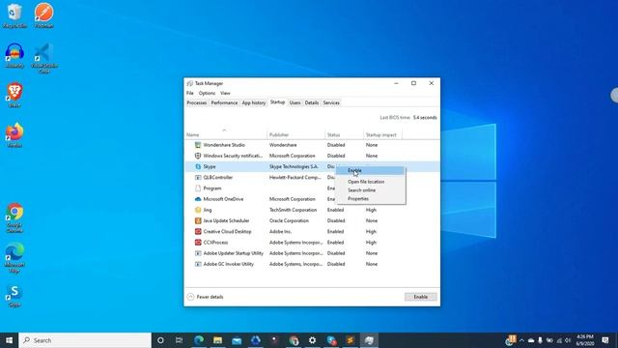
Task: Open the Audacity desktop shortcut
Action: click(14, 56)
